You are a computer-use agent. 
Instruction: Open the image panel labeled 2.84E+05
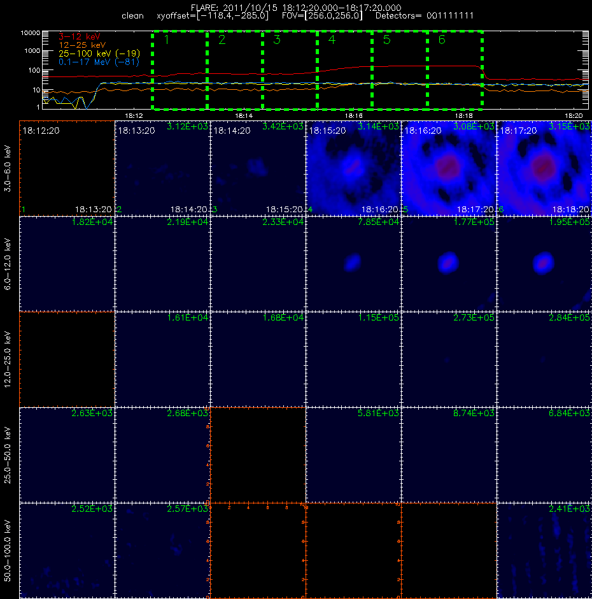tap(544, 359)
